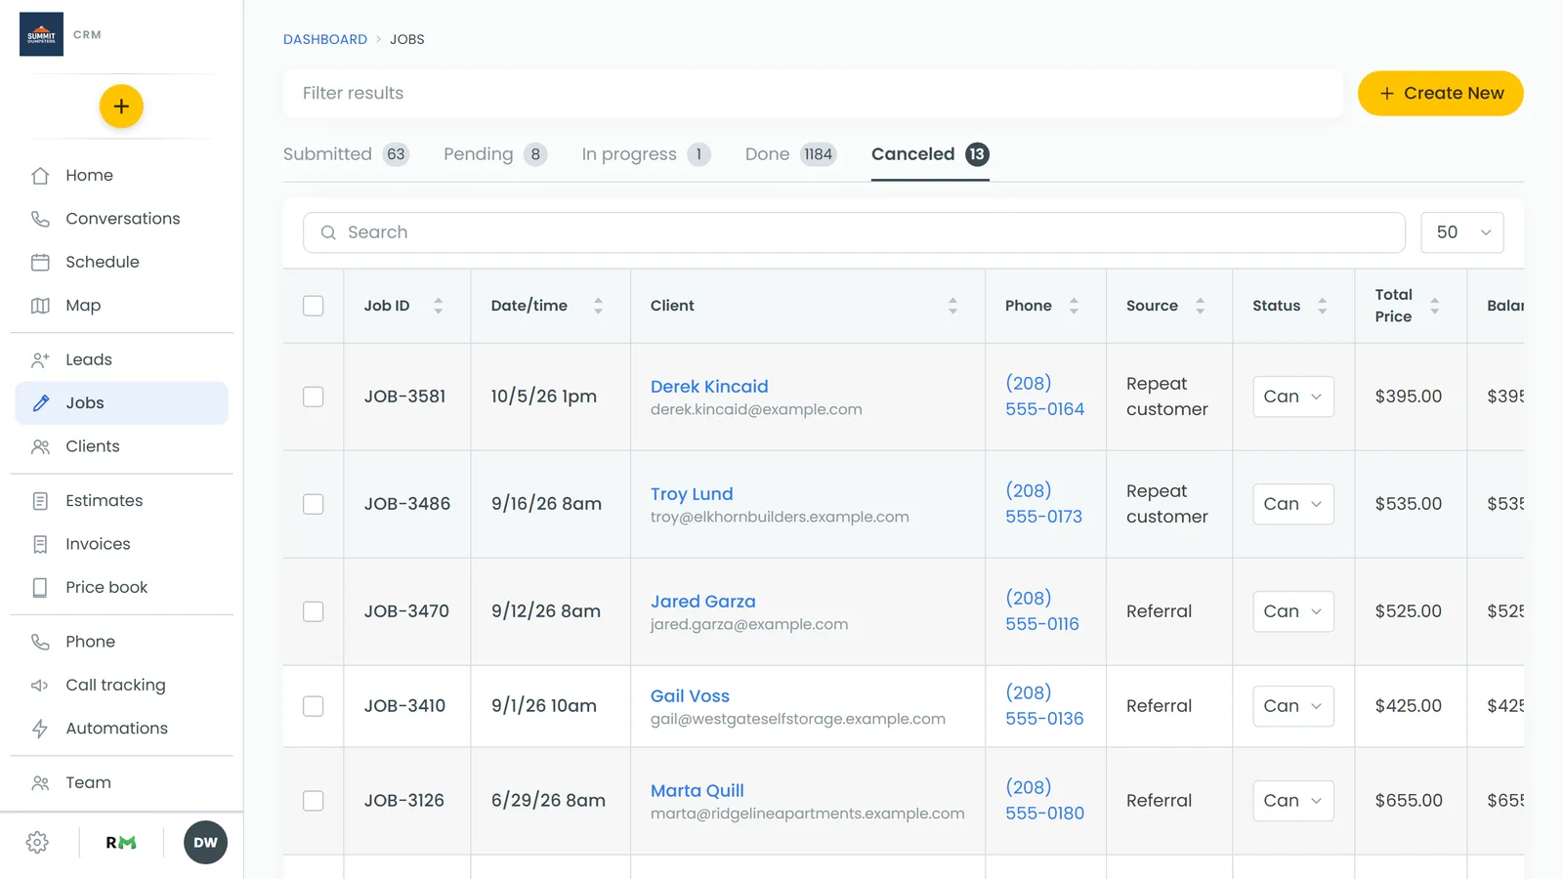Open status dropdown for Marta Quill's job

coord(1293,801)
